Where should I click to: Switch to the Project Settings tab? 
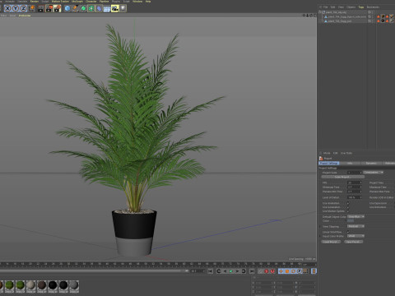pyautogui.click(x=329, y=164)
